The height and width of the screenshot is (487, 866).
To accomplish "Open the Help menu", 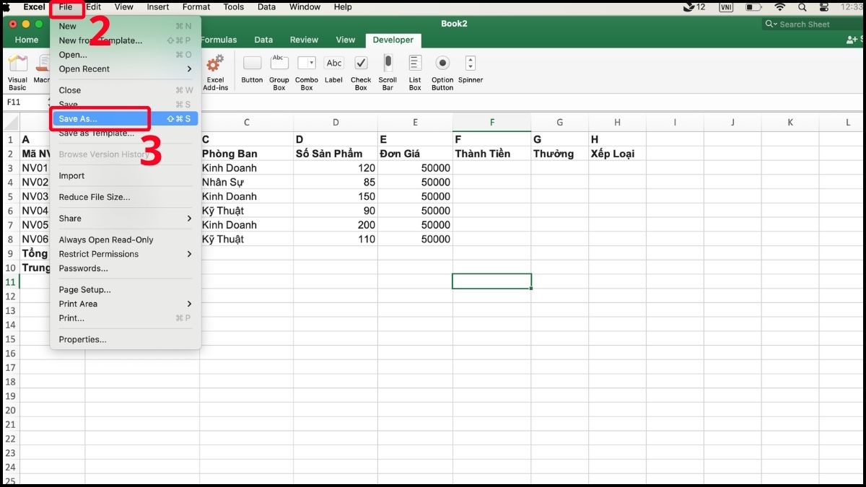I will 343,7.
